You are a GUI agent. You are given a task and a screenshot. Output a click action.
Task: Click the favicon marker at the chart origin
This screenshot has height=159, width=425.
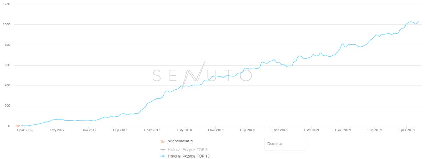[x=18, y=126]
